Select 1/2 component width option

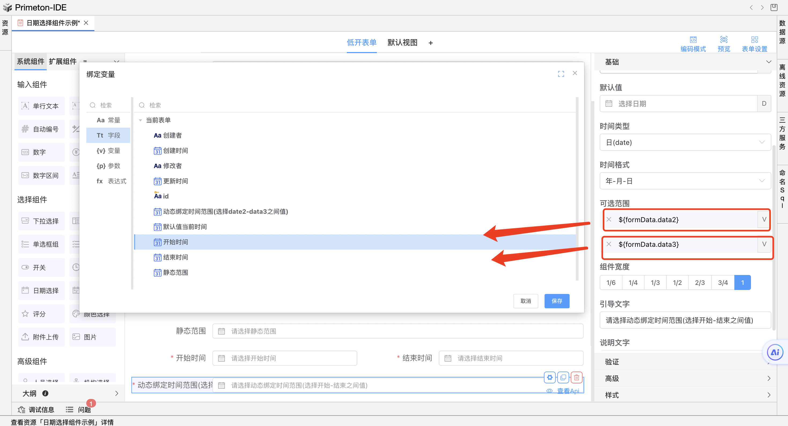click(677, 282)
